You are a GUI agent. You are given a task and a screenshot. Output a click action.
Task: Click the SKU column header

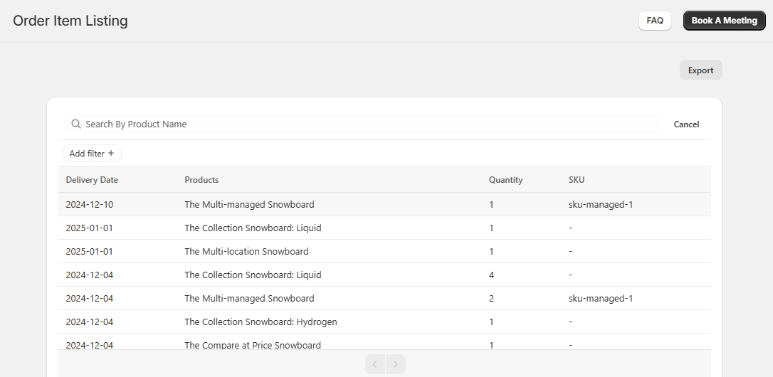coord(577,180)
